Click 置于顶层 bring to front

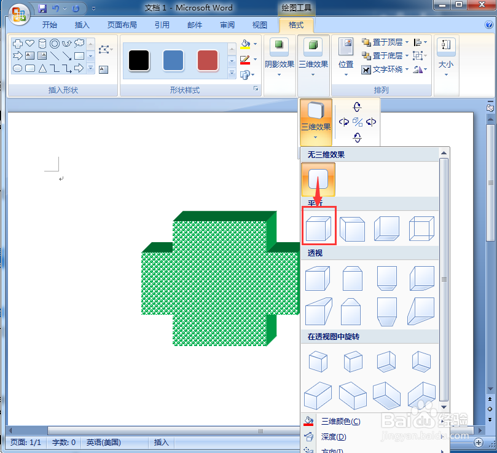tap(382, 42)
